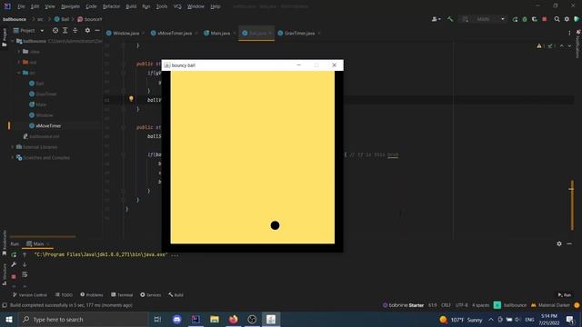Viewport: 582px width, 327px height.
Task: Open the Refactor menu
Action: coord(111,6)
